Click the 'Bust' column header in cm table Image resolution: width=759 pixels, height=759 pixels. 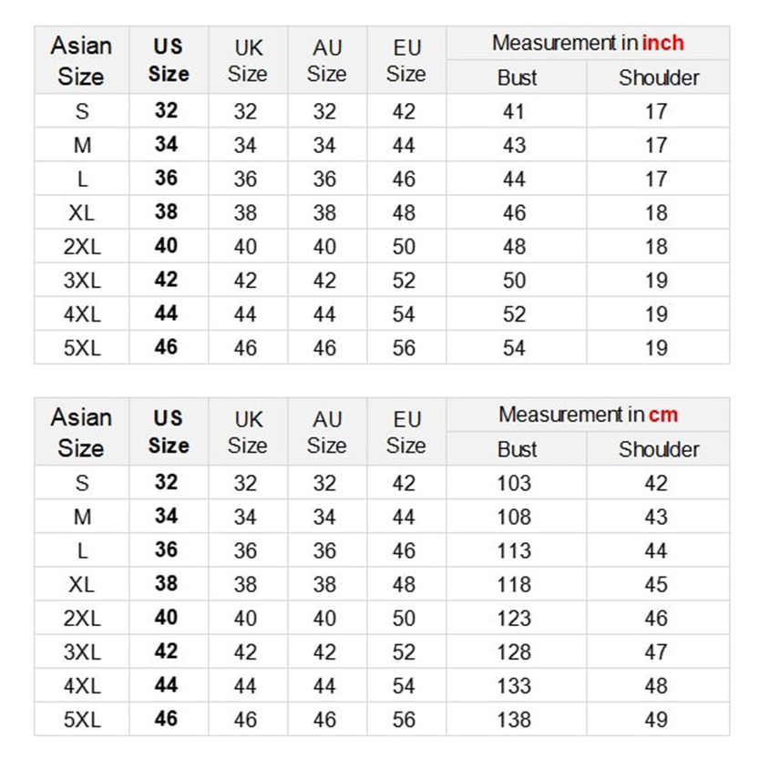[x=517, y=449]
